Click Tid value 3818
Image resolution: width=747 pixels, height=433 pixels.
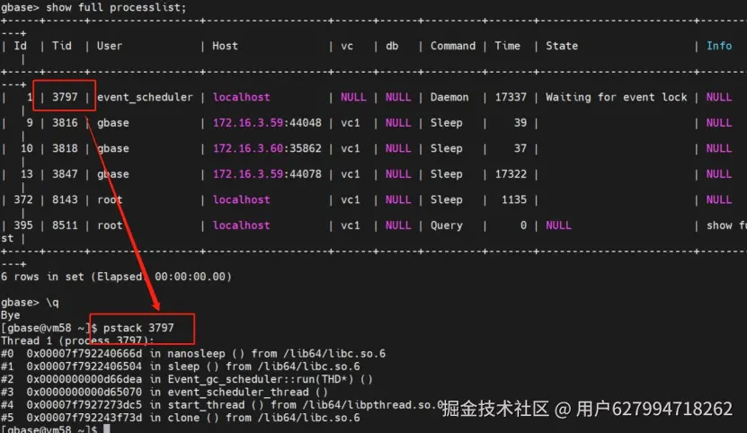point(65,148)
